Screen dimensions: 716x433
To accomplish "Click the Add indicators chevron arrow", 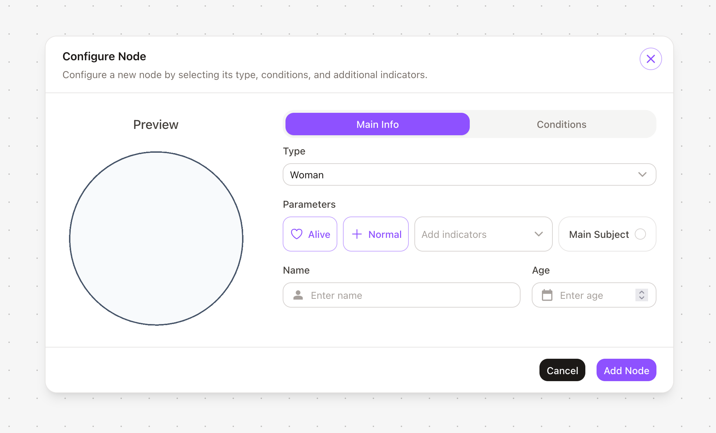I will [x=538, y=234].
